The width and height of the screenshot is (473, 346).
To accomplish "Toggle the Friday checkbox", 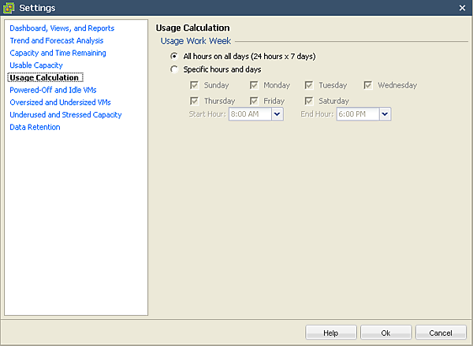I will (254, 101).
